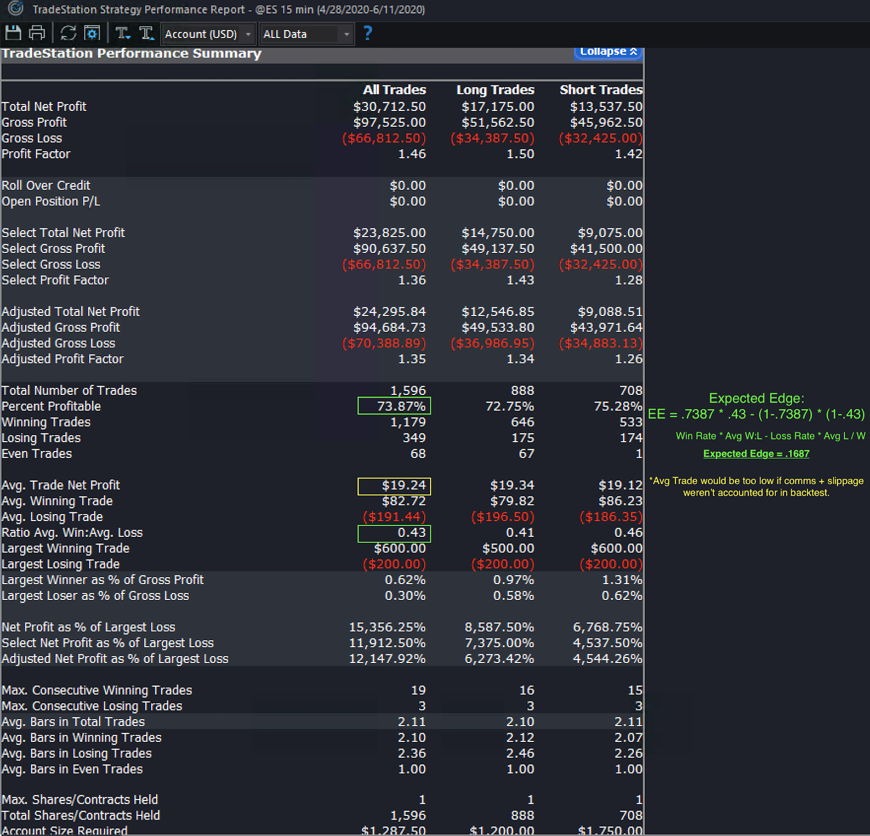Image resolution: width=870 pixels, height=836 pixels.
Task: Increase the report text size
Action: [147, 33]
